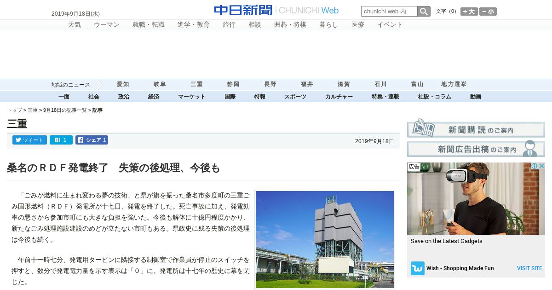Go to 社説・コラム category

coord(435,97)
